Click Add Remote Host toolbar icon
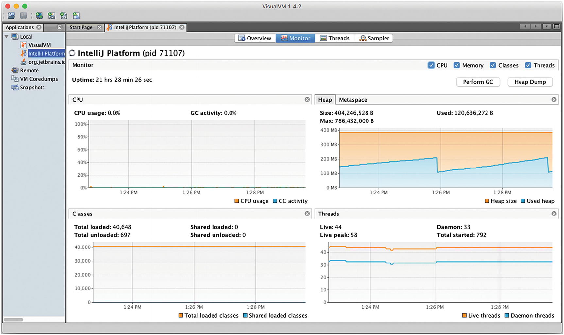The image size is (564, 335). tap(39, 16)
